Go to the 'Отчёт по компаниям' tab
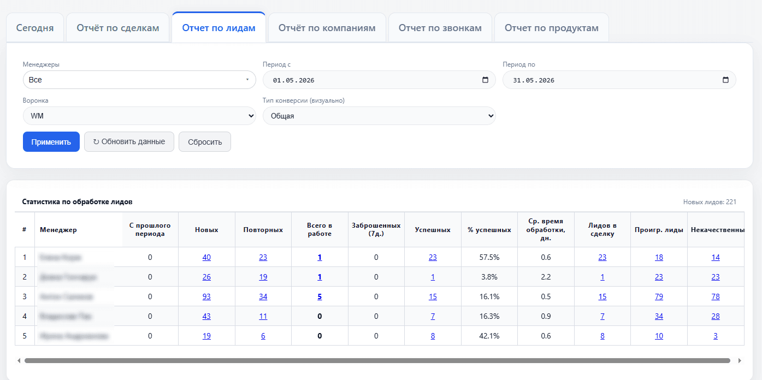Viewport: 762px width, 380px height. (x=327, y=28)
